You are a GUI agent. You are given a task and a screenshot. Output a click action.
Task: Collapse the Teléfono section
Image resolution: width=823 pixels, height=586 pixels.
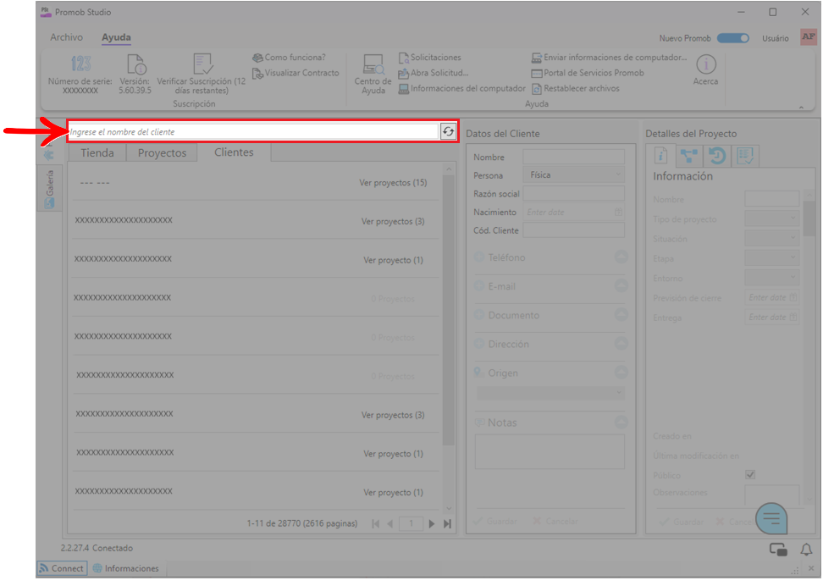pyautogui.click(x=621, y=257)
